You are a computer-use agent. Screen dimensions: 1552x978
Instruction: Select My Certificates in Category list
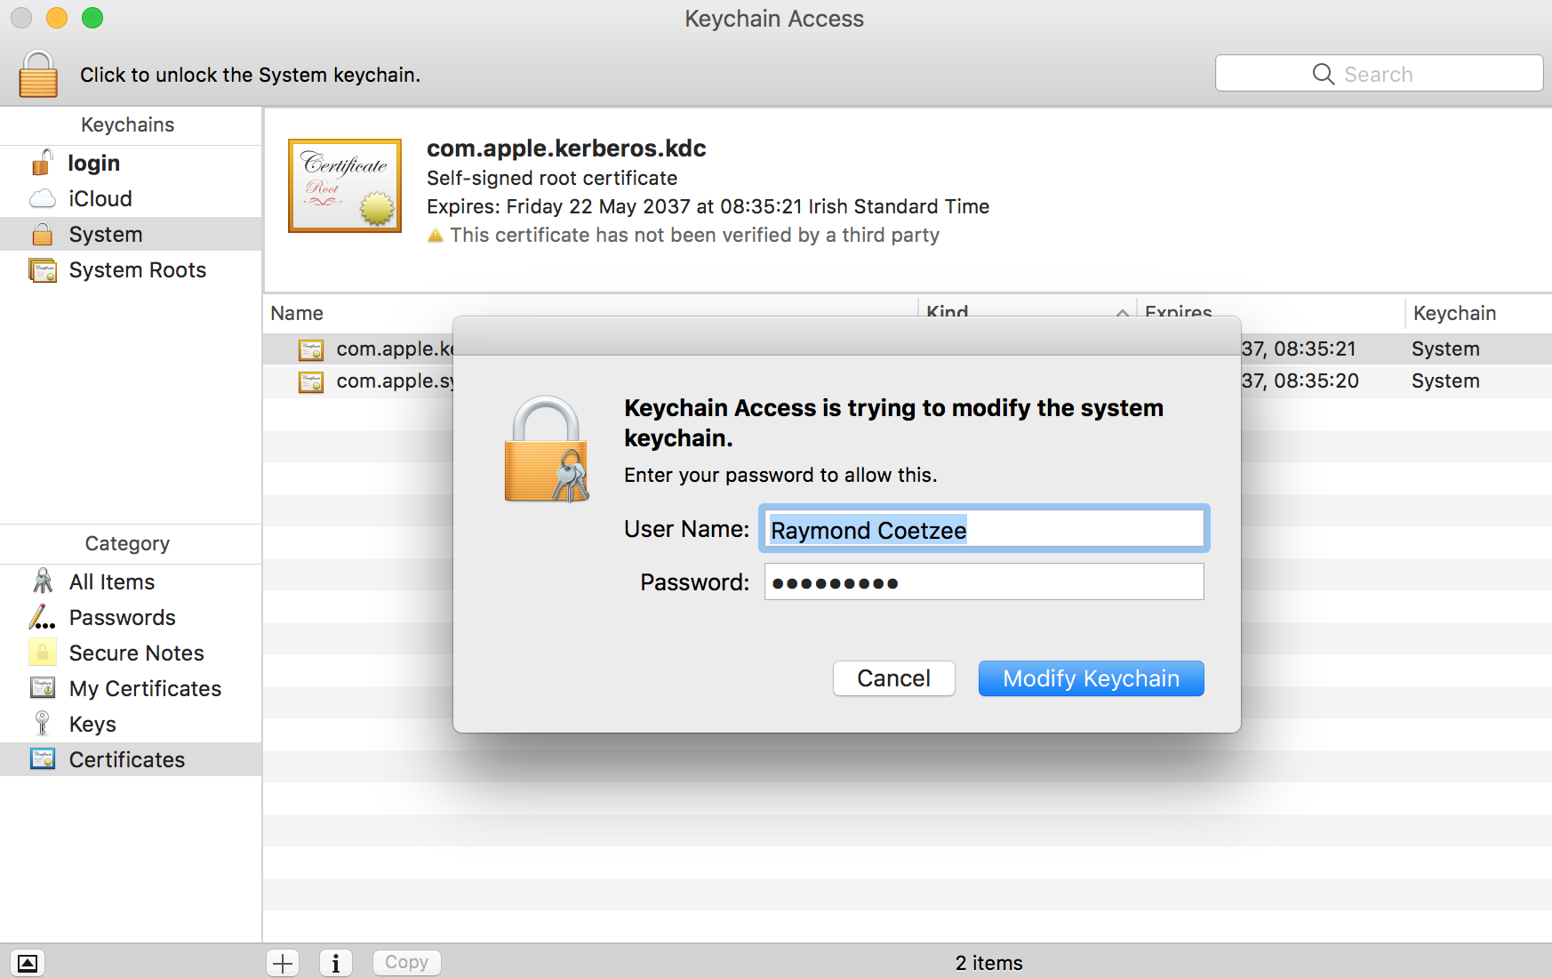point(145,687)
